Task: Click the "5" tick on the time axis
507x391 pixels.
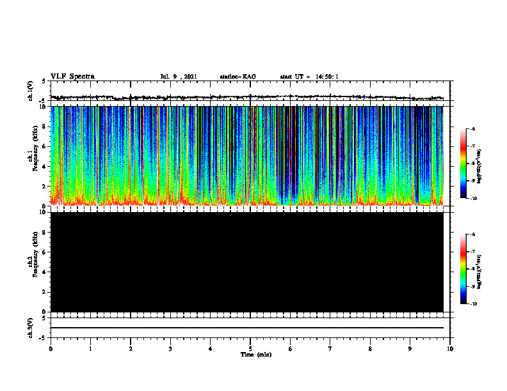Action: point(250,349)
